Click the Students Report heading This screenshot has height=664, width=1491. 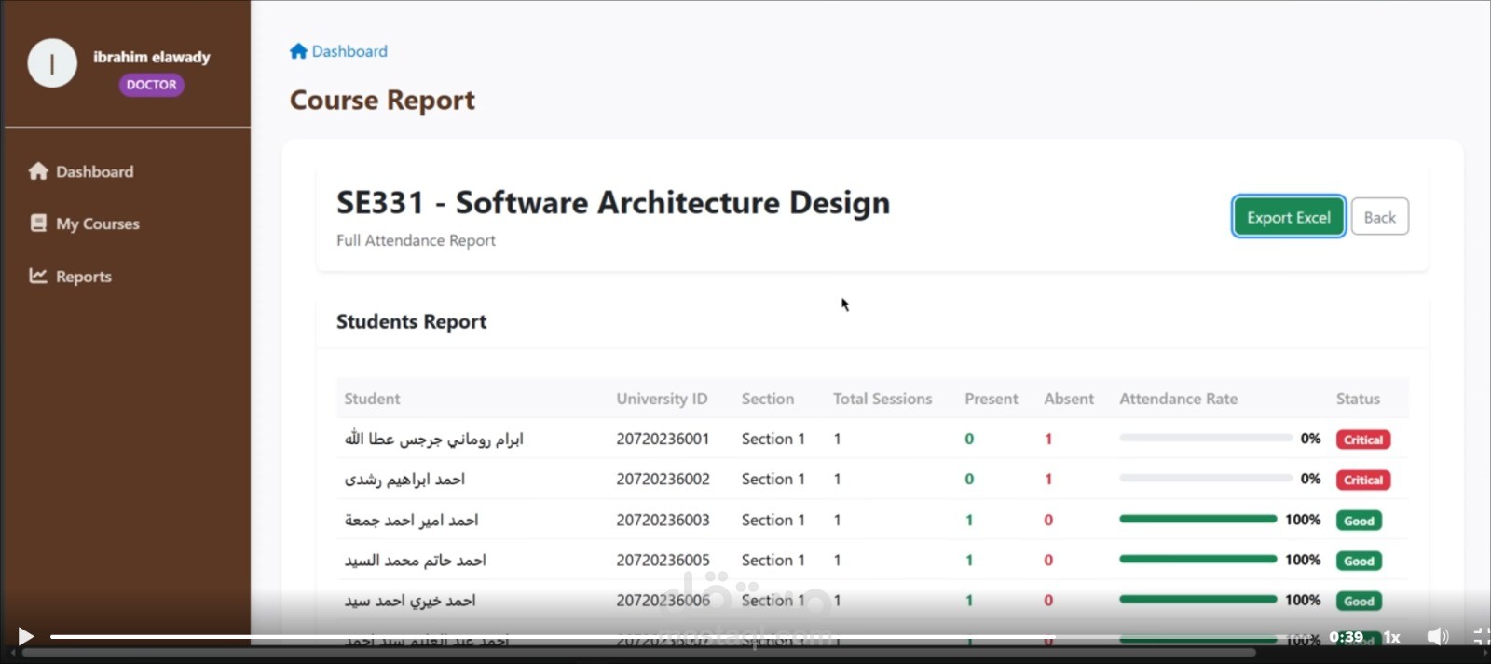pos(411,321)
